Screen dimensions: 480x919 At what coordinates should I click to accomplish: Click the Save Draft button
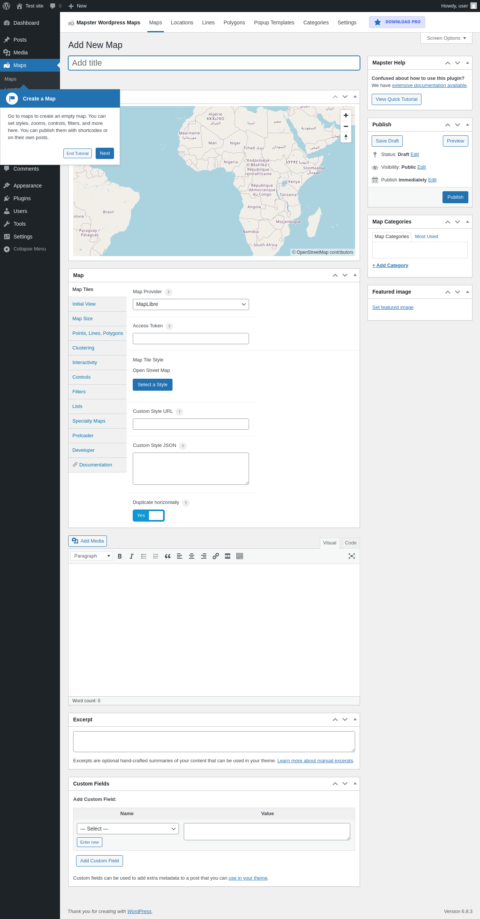pyautogui.click(x=387, y=141)
